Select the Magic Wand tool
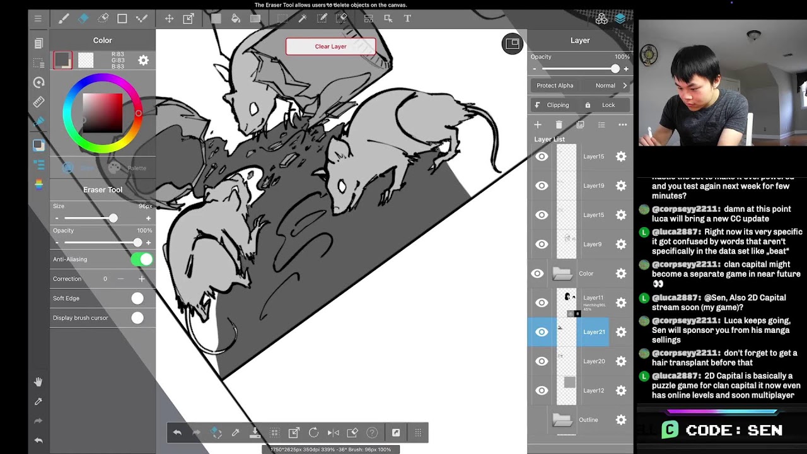This screenshot has height=454, width=807. (303, 19)
